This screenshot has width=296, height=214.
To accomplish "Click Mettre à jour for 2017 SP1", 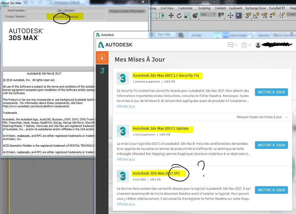I will 271,190.
